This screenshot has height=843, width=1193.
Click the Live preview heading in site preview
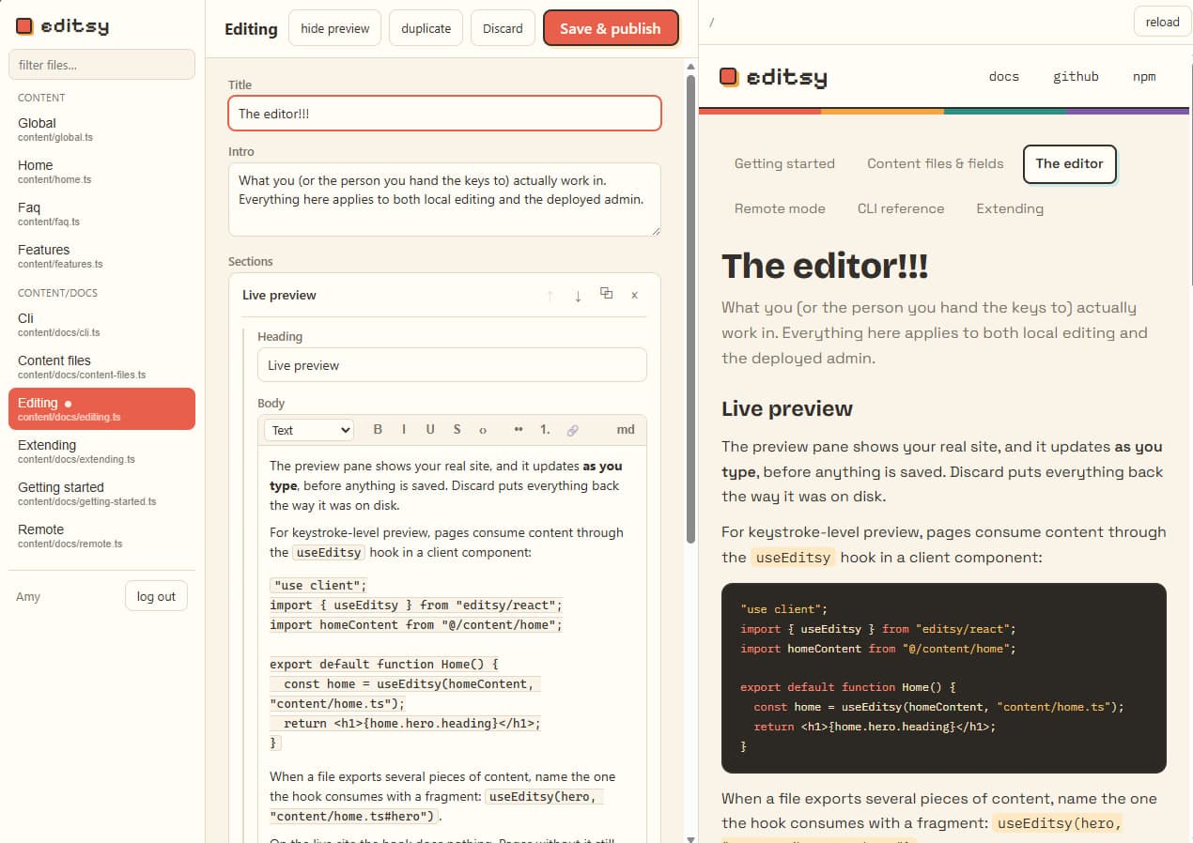[x=787, y=408]
